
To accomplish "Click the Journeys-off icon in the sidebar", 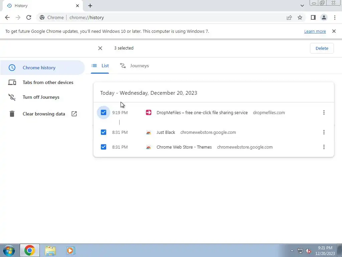I will point(12,97).
